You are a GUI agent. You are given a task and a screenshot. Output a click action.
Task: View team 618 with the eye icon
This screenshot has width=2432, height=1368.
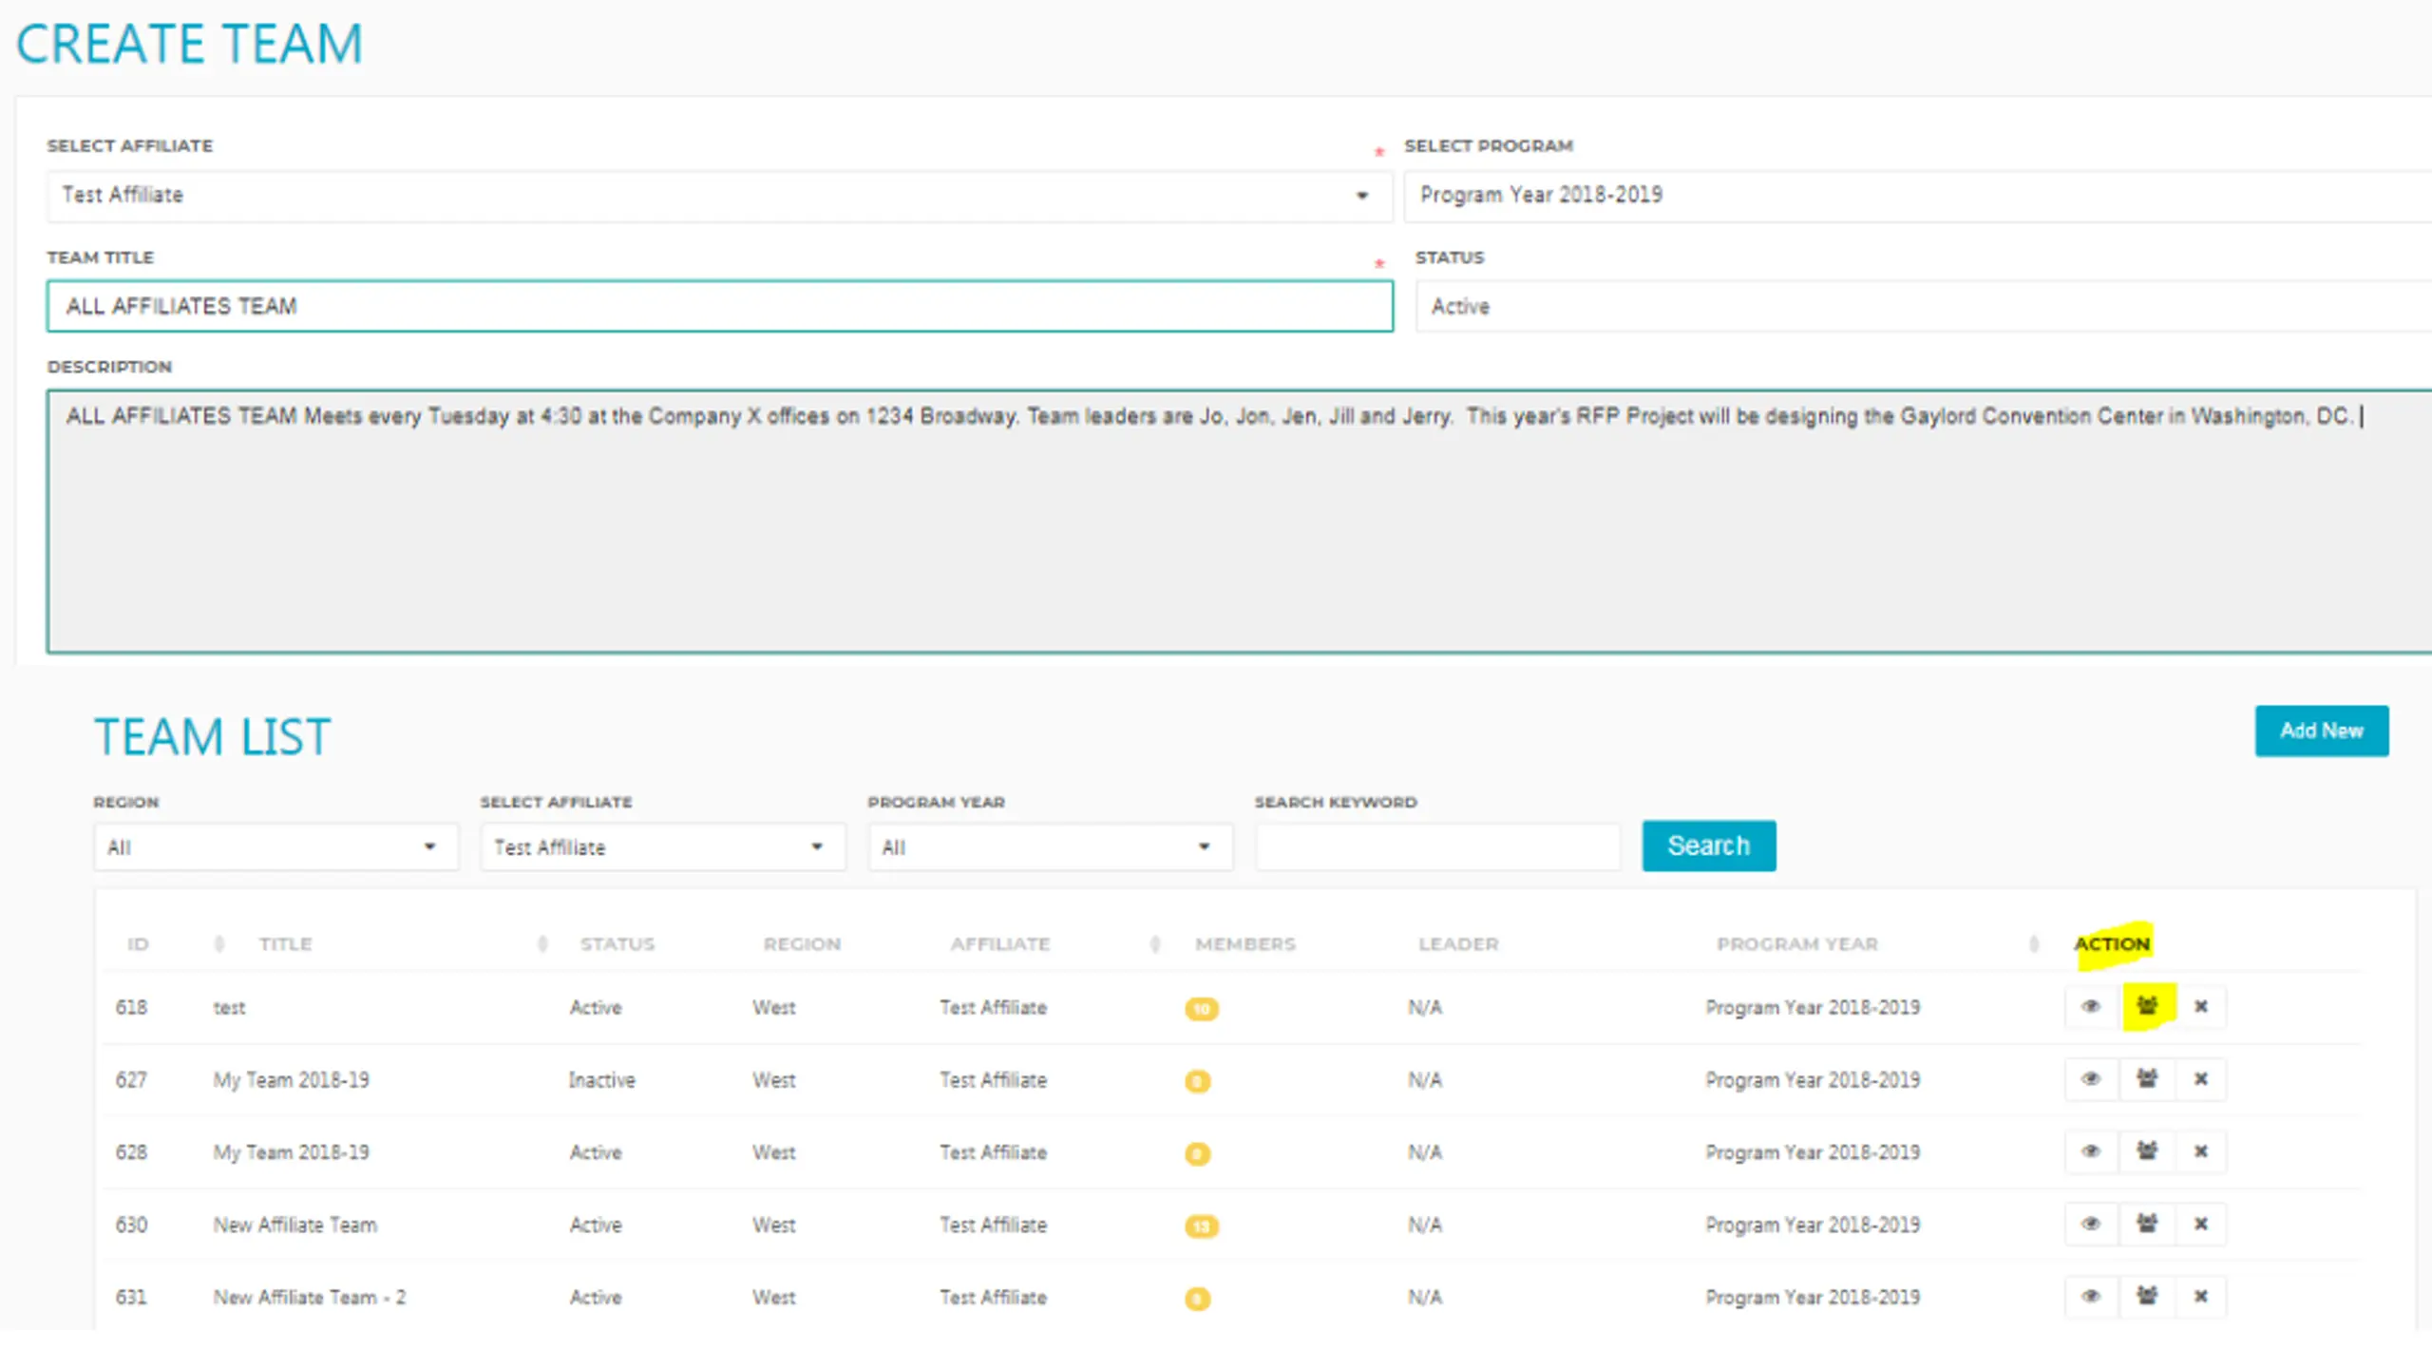tap(2091, 1006)
